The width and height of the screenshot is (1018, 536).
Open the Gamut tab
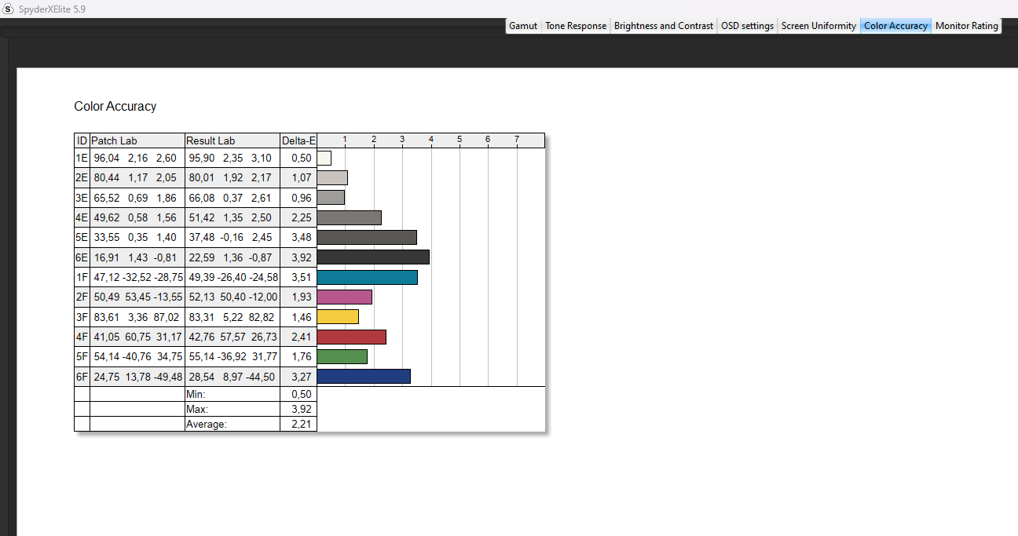[523, 26]
